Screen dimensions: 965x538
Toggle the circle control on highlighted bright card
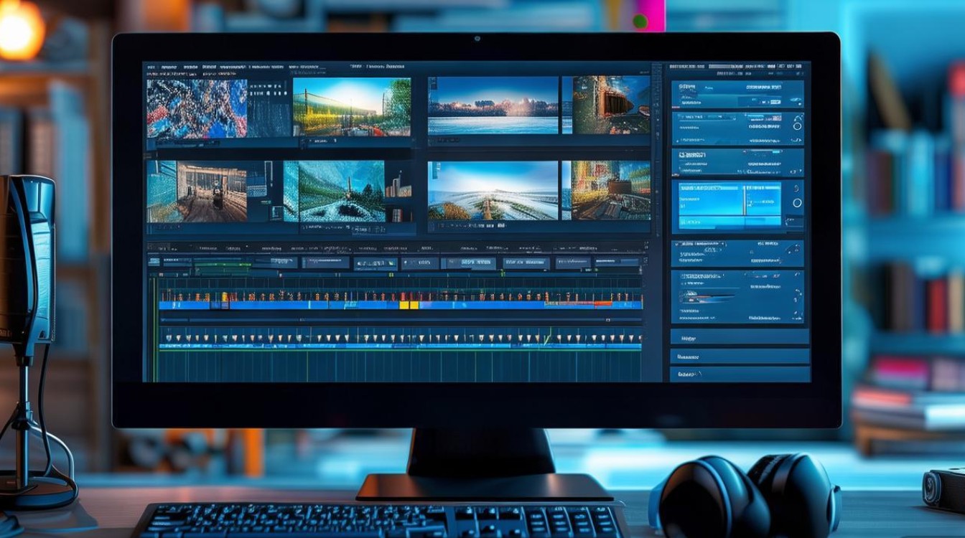tap(796, 203)
